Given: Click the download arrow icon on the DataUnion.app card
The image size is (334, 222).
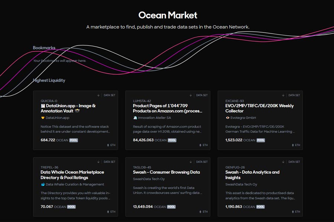Looking at the screenshot, I should click(x=98, y=95).
